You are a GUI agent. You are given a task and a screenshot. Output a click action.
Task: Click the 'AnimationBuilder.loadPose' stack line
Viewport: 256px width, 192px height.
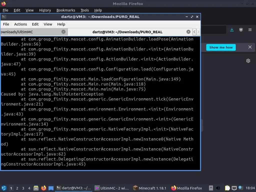point(97,41)
